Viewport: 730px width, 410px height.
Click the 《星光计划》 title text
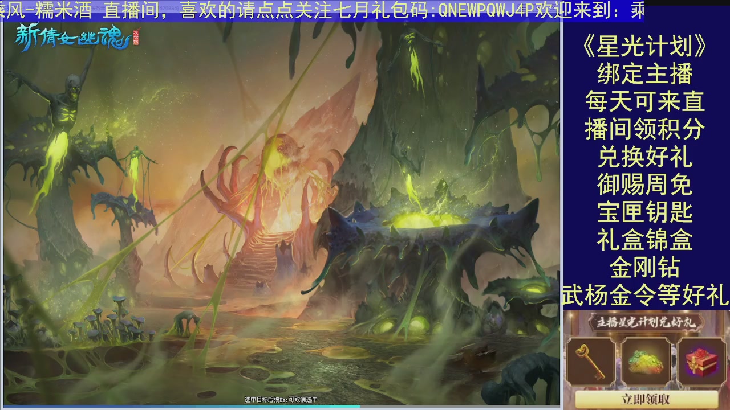click(645, 47)
